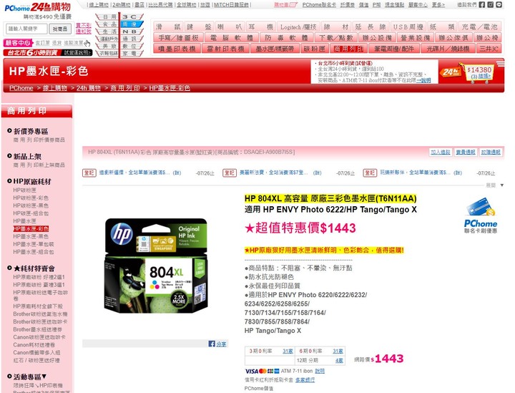Open the 鍵盤 subcategory

[199, 27]
